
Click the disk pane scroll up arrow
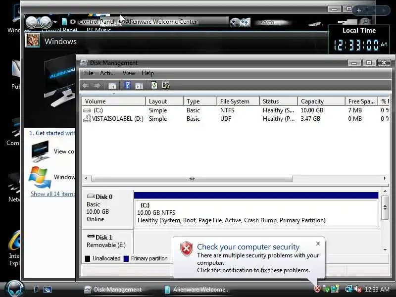pos(385,192)
